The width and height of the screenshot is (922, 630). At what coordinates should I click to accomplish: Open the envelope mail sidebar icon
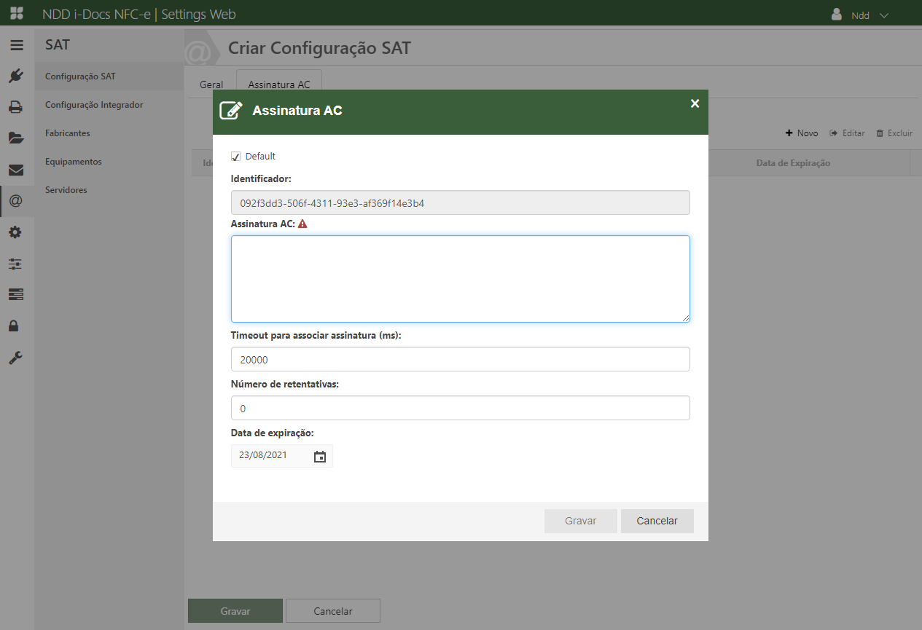(16, 170)
